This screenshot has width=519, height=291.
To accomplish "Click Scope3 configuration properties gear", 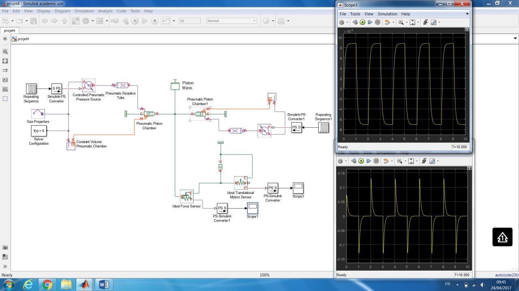I will tap(342, 22).
